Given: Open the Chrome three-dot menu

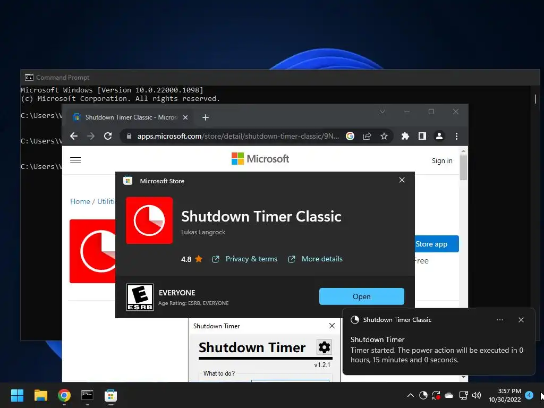Looking at the screenshot, I should [456, 136].
